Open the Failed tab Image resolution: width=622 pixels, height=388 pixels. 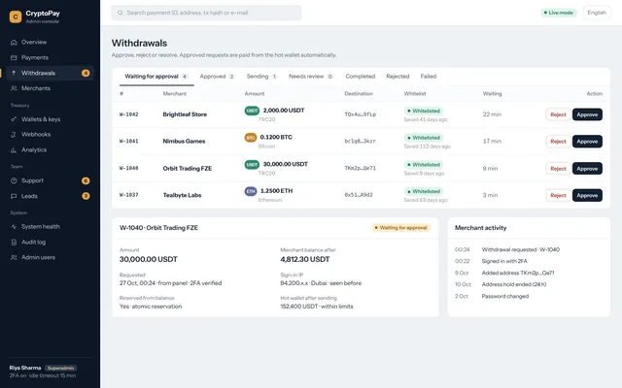tap(429, 77)
